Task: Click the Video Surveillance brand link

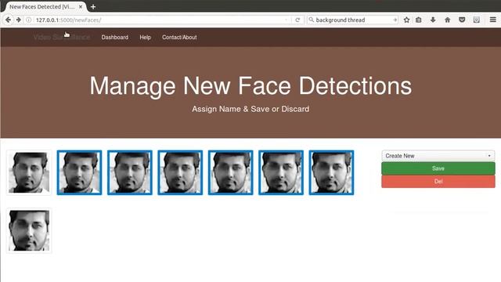Action: coord(62,38)
